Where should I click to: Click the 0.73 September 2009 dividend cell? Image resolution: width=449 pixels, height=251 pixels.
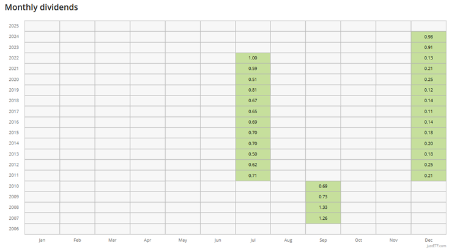(x=323, y=197)
